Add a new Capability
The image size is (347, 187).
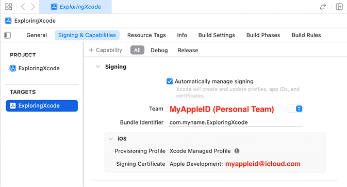click(106, 50)
